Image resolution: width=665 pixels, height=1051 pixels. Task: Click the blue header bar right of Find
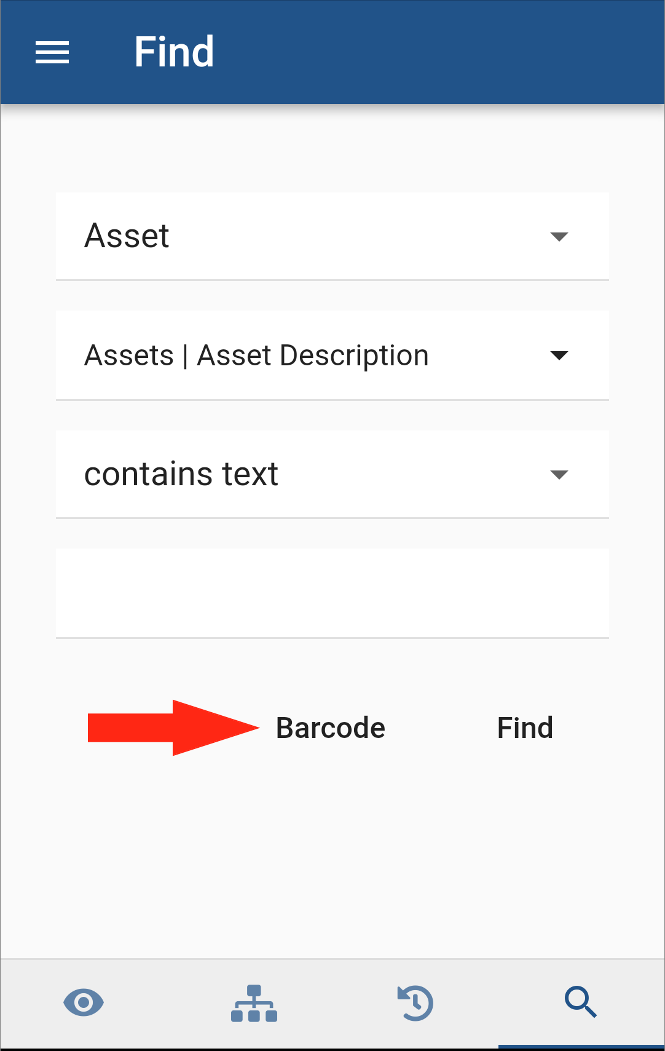(x=439, y=52)
